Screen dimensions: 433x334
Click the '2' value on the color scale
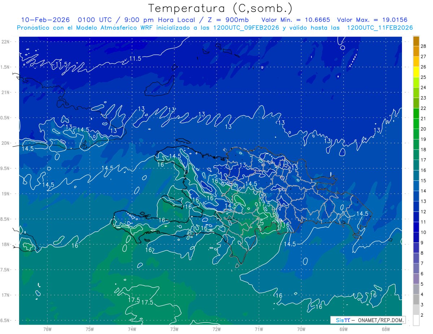point(422,315)
